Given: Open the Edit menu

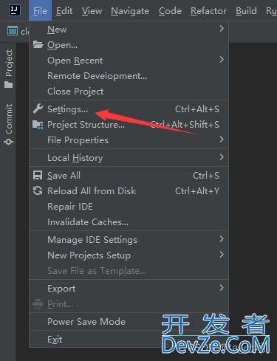Looking at the screenshot, I should point(64,11).
